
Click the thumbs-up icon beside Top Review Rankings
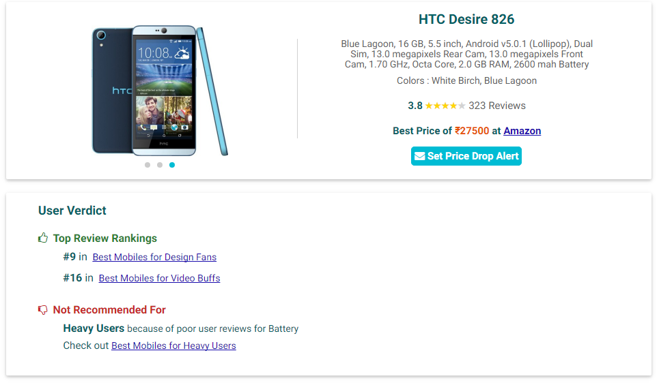43,238
